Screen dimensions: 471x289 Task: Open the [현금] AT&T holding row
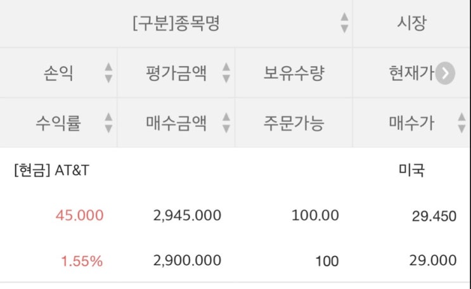click(236, 214)
